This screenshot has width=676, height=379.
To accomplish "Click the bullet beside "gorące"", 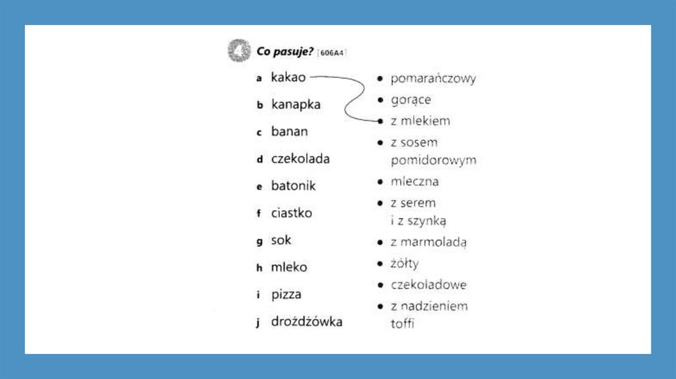I will pos(380,100).
